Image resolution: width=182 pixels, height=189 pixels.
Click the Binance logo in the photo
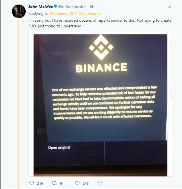[x=101, y=54]
